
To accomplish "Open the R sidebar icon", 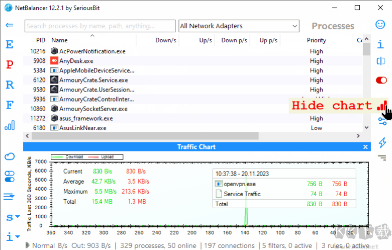I will click(x=10, y=85).
